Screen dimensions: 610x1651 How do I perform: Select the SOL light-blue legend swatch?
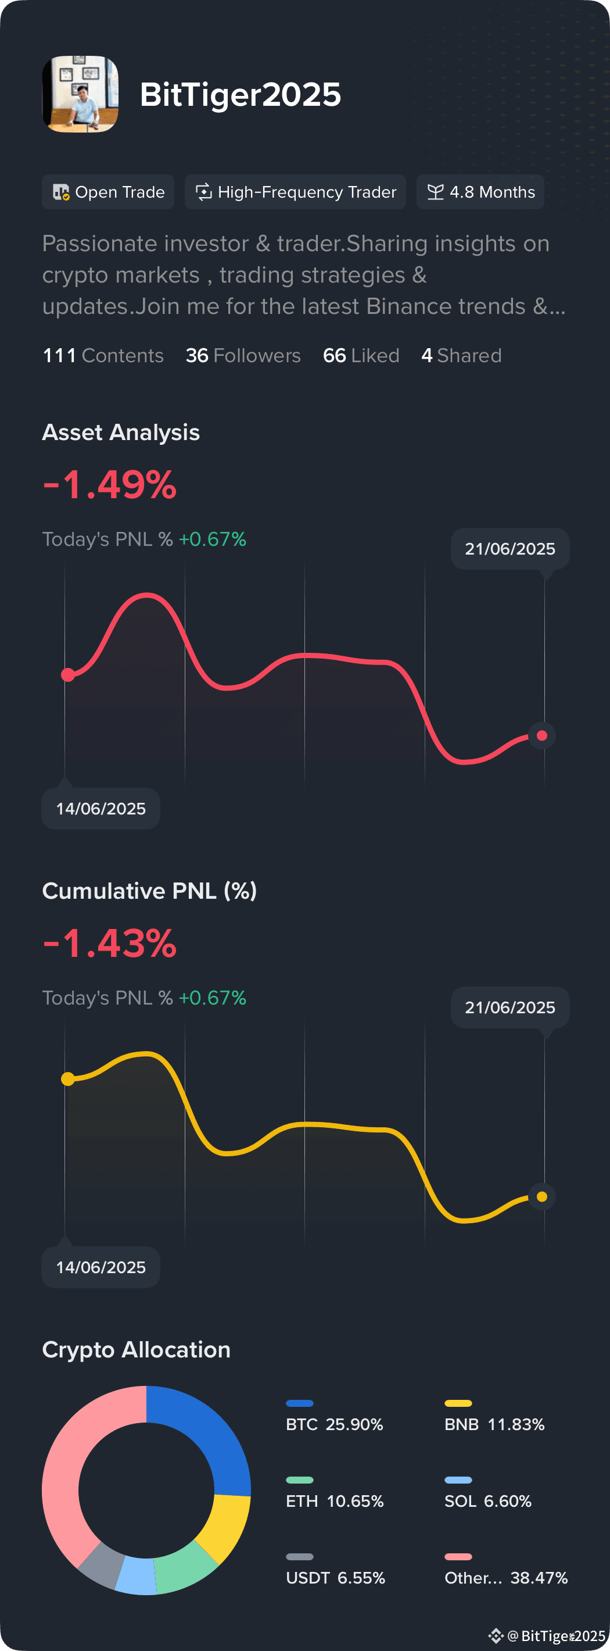point(458,1480)
